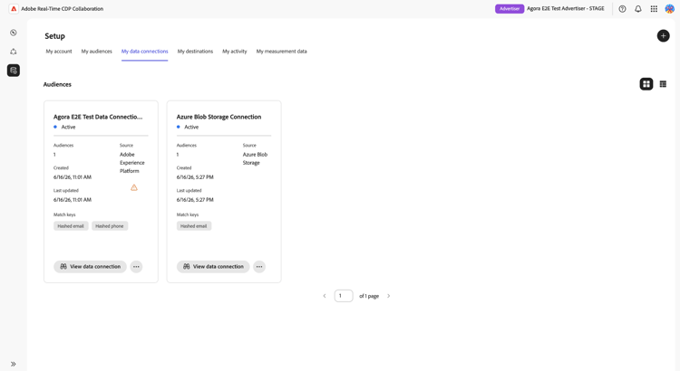Switch to grid card view

coord(646,84)
